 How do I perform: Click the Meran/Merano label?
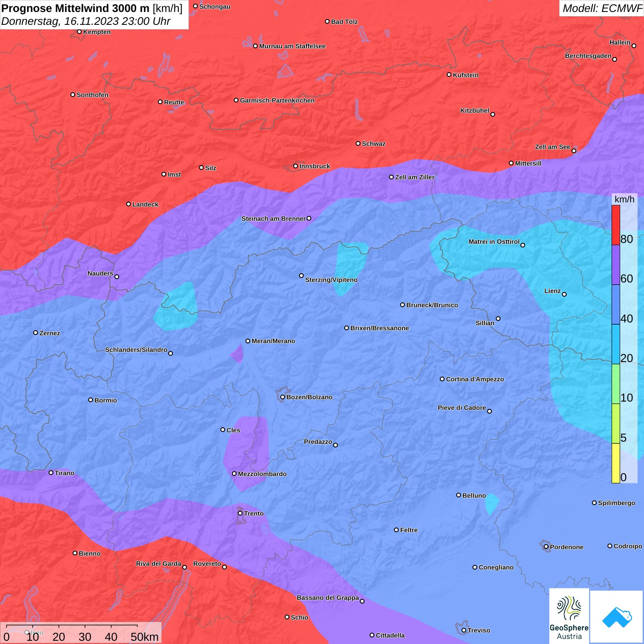273,341
